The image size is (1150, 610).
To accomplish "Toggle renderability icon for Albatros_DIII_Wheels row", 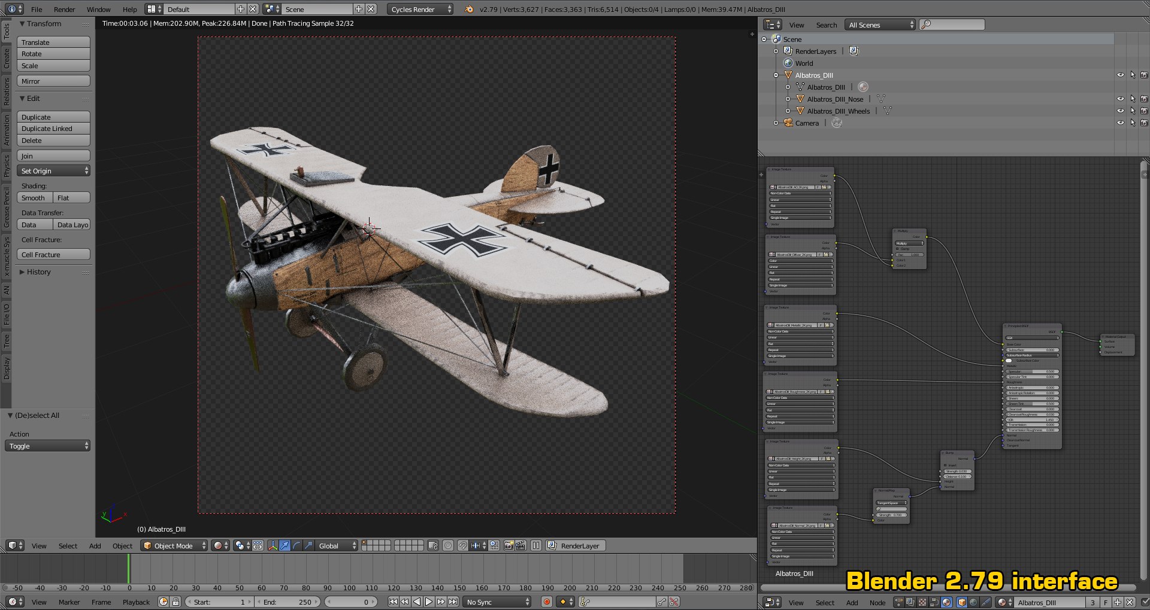I will (1144, 111).
